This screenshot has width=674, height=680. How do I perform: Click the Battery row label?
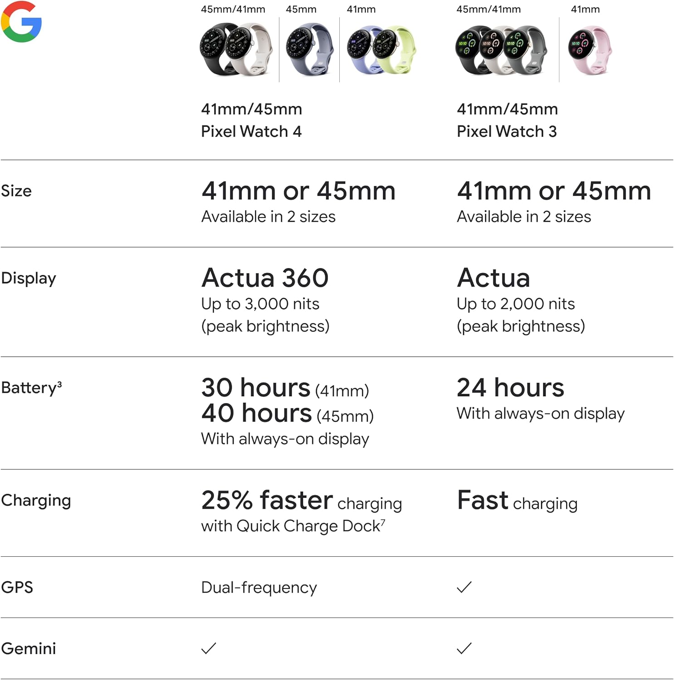[x=31, y=388]
